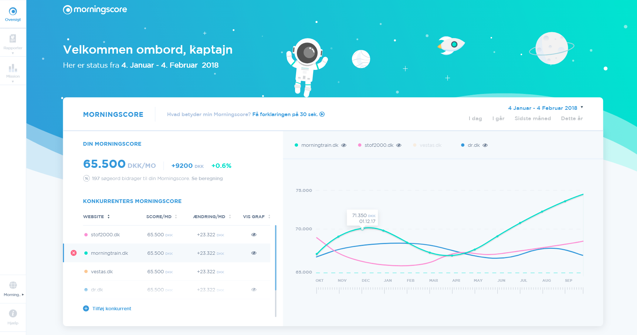Click the orange vestas.dk dot in table
637x335 pixels.
pyautogui.click(x=86, y=271)
